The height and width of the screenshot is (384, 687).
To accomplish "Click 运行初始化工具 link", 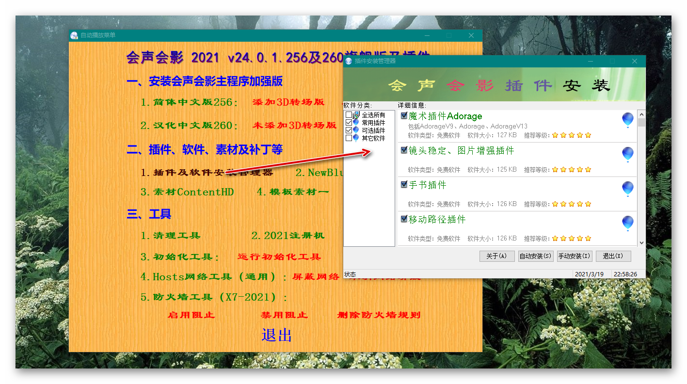I will coord(279,257).
